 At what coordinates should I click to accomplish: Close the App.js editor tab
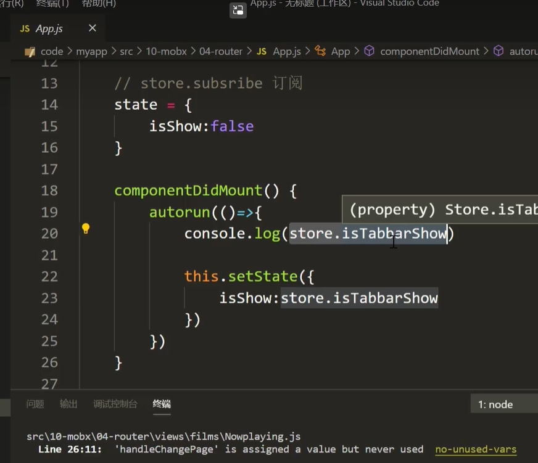click(x=93, y=28)
